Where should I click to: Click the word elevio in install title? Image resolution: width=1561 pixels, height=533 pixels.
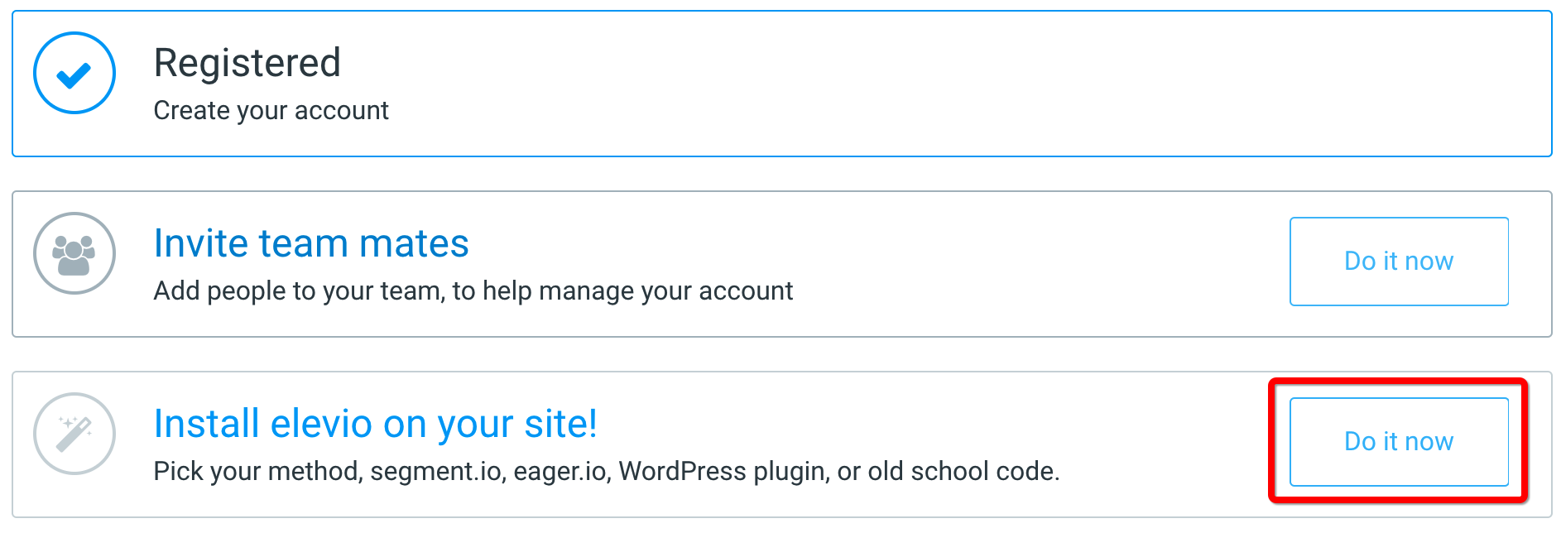[321, 424]
